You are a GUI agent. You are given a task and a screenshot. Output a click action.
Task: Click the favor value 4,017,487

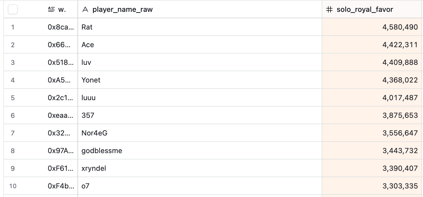(400, 98)
